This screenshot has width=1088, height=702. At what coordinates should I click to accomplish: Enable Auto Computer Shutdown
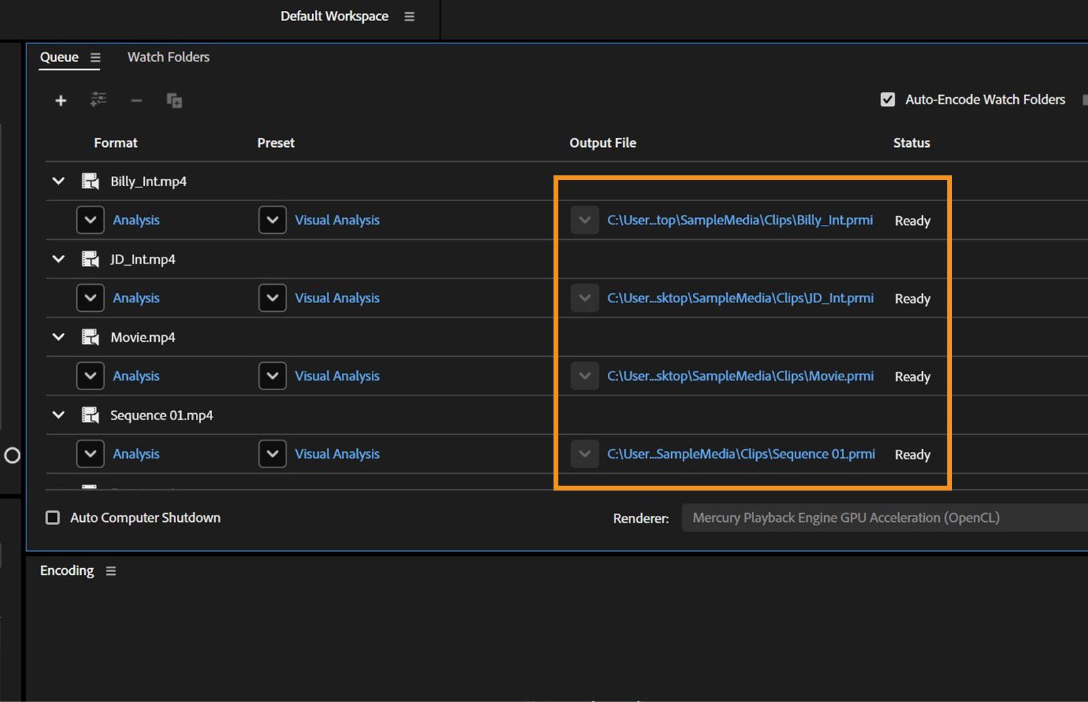coord(52,517)
